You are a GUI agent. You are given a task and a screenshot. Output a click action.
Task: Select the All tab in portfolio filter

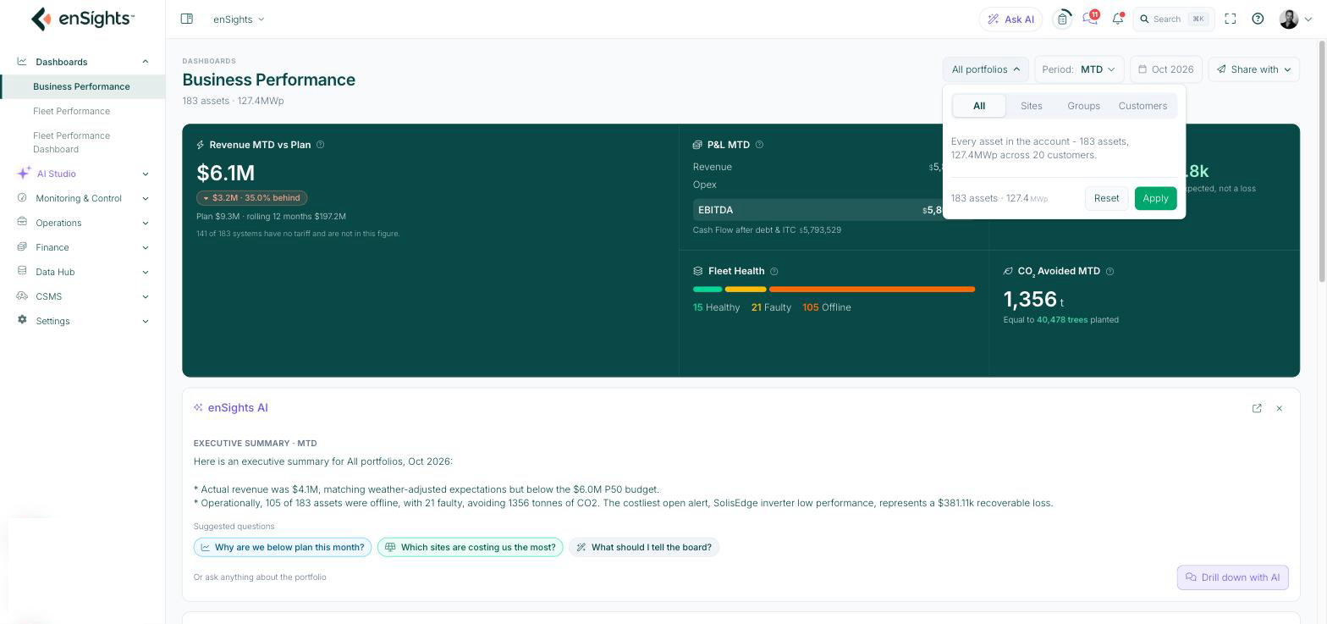click(979, 106)
